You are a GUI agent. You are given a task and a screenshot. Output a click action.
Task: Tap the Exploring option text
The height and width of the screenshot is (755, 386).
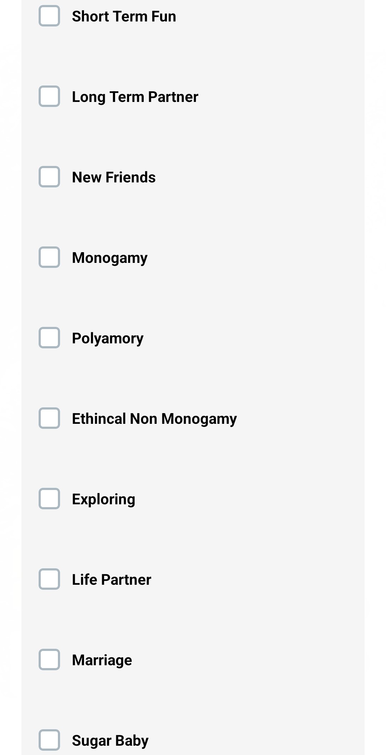point(103,499)
